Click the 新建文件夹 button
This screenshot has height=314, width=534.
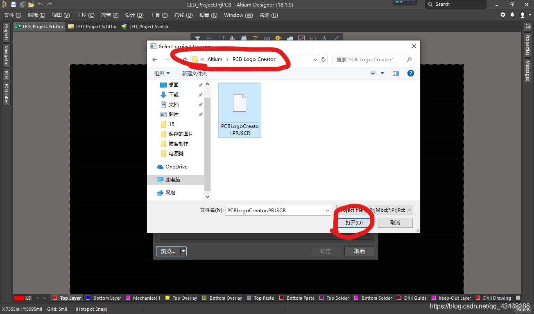195,73
